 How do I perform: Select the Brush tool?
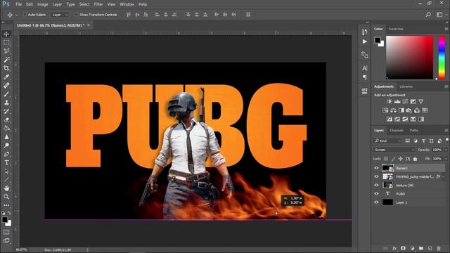coord(6,94)
